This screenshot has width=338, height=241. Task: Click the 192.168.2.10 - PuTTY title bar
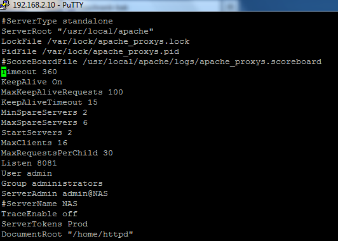(169, 5)
